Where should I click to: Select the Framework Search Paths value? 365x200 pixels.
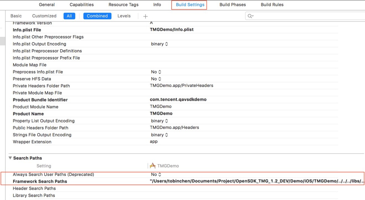(x=257, y=181)
